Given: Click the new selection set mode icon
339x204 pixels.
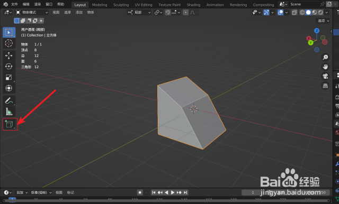Looking at the screenshot, I should [x=16, y=21].
